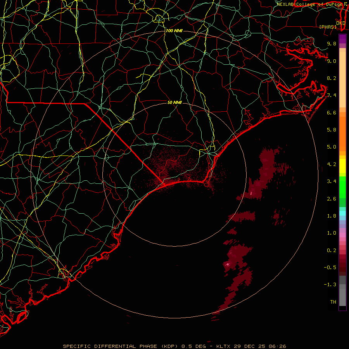Pick the bright green segment beside 3.4

point(342,187)
